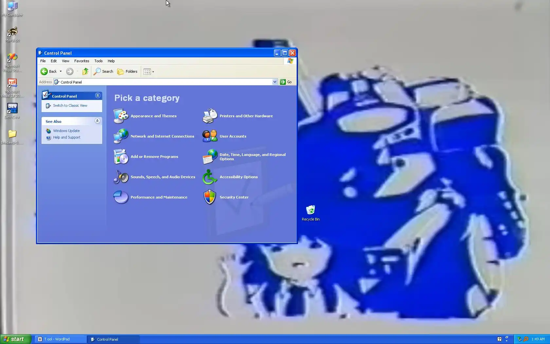Open the Tools menu
Screen dimensions: 550x344
click(x=98, y=61)
